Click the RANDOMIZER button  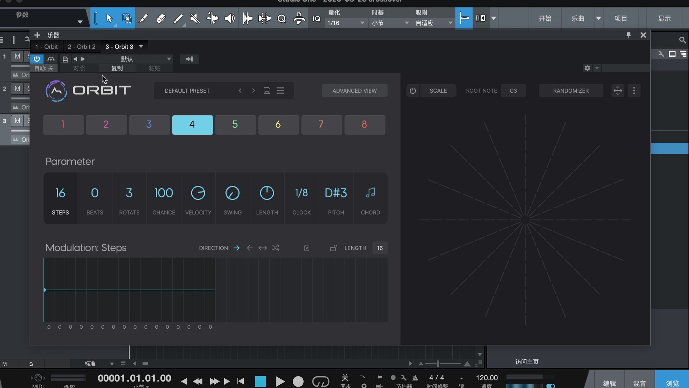(x=571, y=91)
